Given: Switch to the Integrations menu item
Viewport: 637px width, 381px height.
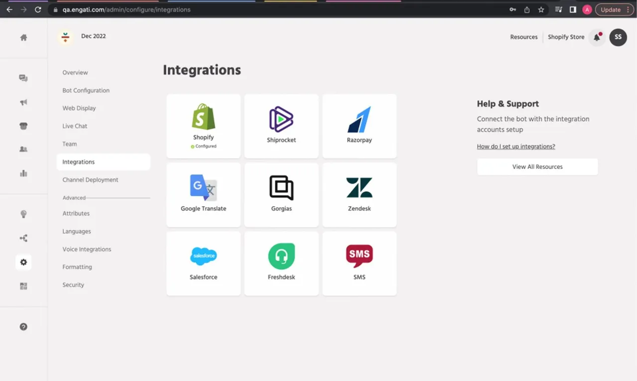Looking at the screenshot, I should pos(78,161).
